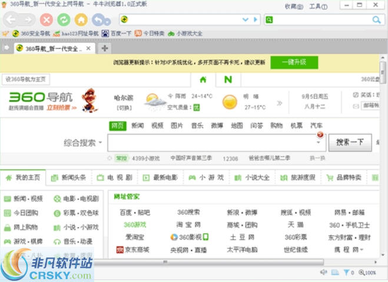Select the green N tab icon on page

tap(228, 79)
